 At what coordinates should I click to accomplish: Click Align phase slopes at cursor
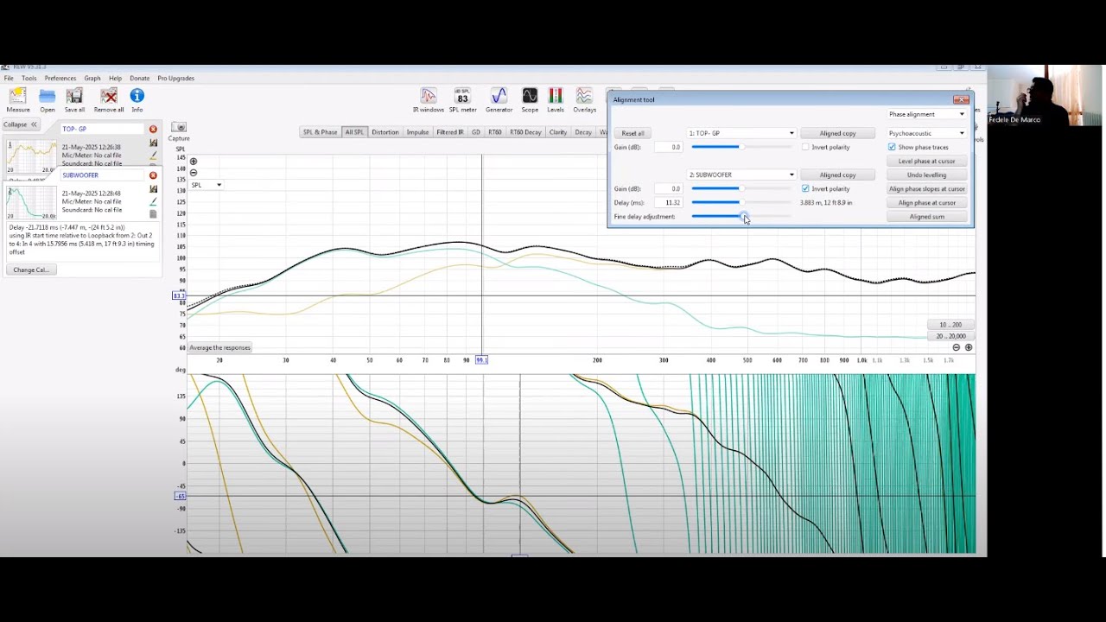tap(926, 189)
